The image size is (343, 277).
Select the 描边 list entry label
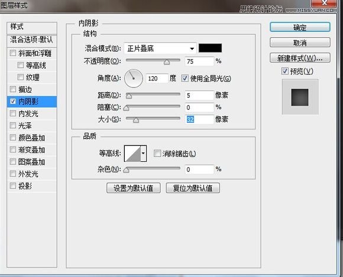coord(25,89)
